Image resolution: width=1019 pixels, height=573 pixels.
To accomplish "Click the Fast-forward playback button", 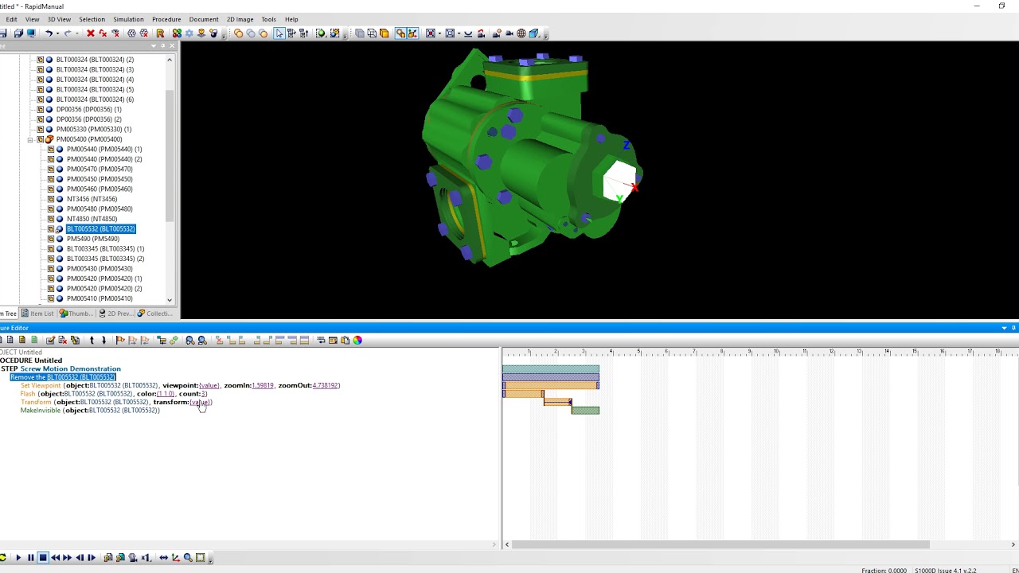I will click(67, 558).
